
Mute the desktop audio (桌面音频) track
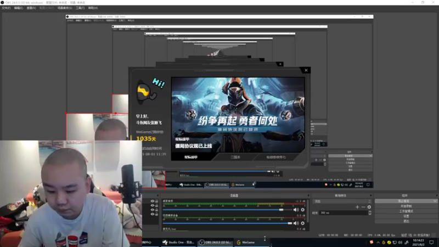click(x=296, y=210)
